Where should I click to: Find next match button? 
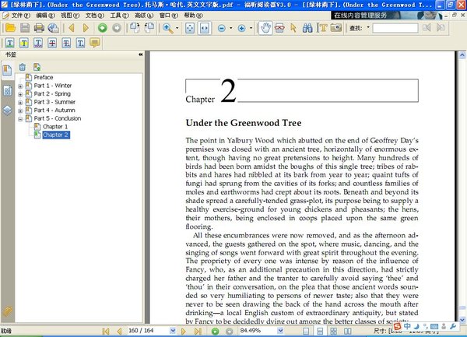[441, 28]
